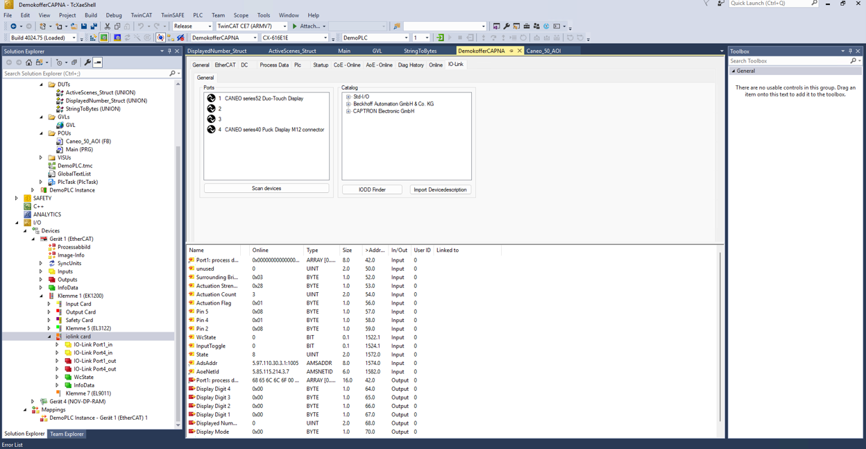This screenshot has width=866, height=449.
Task: Expand CAPTRON Electronic GmbH catalog node
Action: coord(348,111)
